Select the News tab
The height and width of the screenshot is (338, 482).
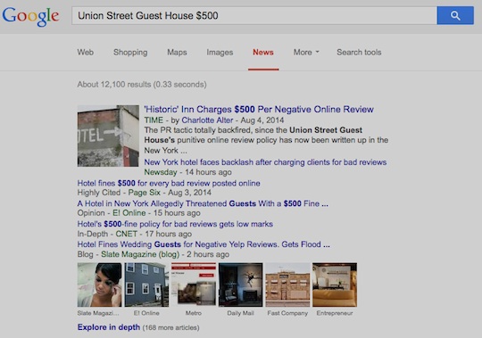tap(263, 53)
